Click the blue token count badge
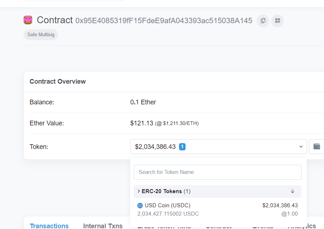The height and width of the screenshot is (229, 324). click(x=182, y=147)
